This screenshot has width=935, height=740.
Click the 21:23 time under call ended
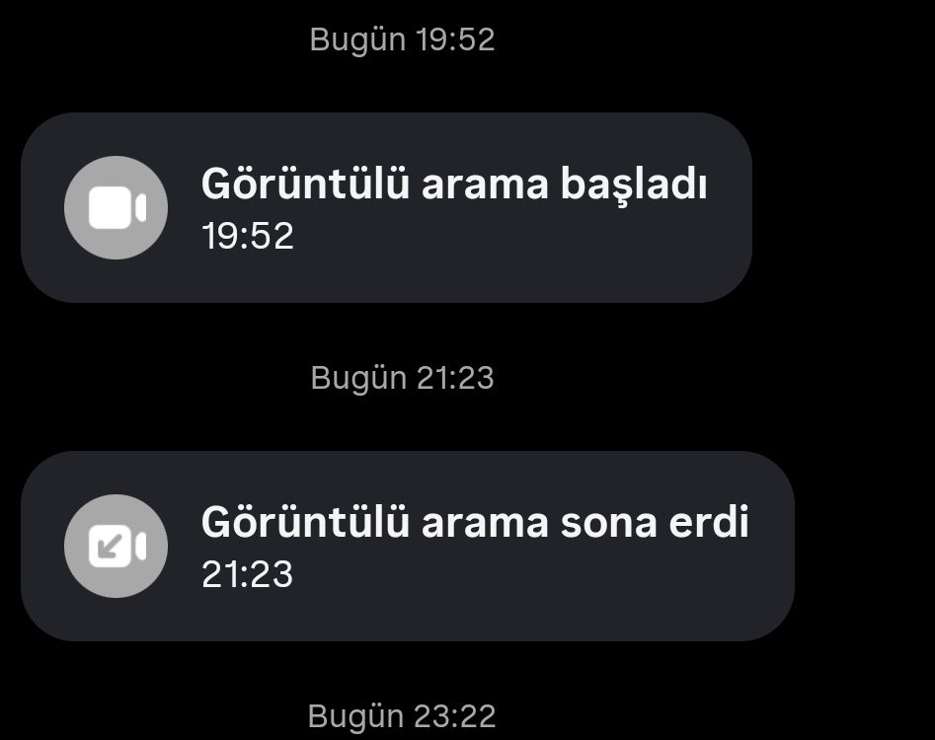click(248, 574)
